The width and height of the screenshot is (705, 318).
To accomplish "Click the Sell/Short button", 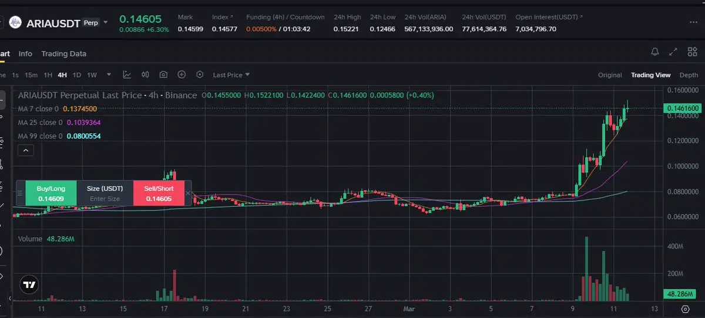I will coord(159,193).
